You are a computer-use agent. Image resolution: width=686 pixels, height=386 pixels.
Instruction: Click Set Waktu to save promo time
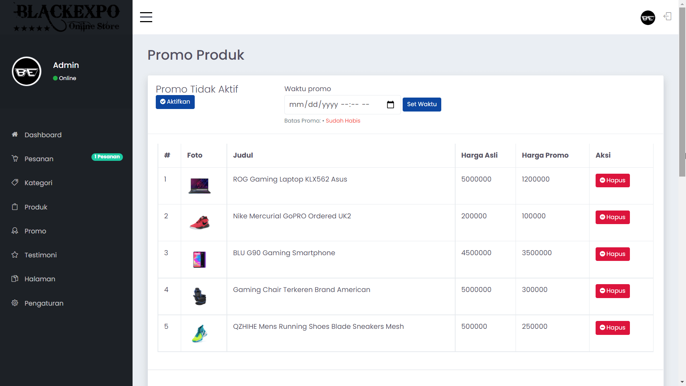coord(422,104)
